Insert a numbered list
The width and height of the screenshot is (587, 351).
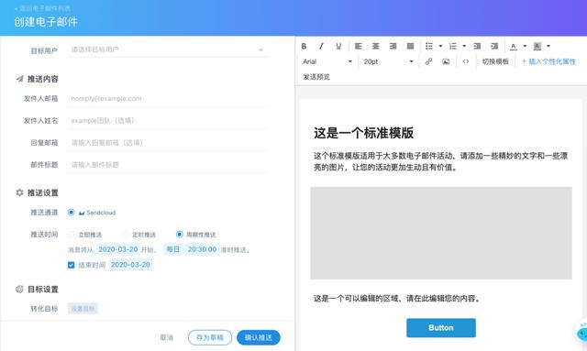tap(452, 46)
